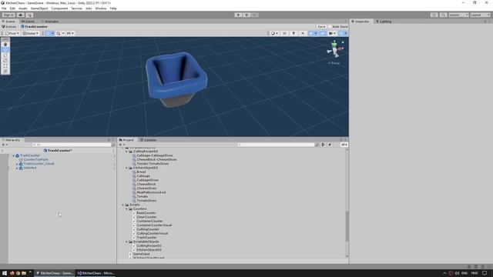Viewport: 493px width, 277px height.
Task: Click Scenes breadcrumb in the Scene view
Action: [9, 27]
